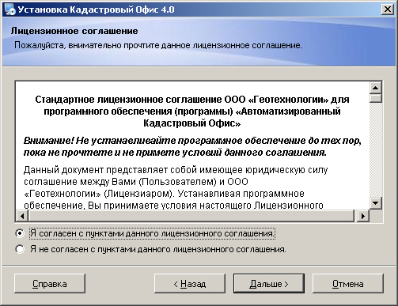Click the 'Лицензионное соглашение' header title
This screenshot has height=306, width=398.
[74, 31]
